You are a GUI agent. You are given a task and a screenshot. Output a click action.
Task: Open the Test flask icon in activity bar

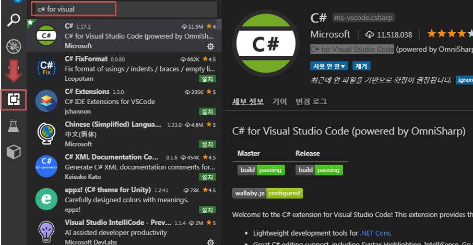tap(14, 125)
